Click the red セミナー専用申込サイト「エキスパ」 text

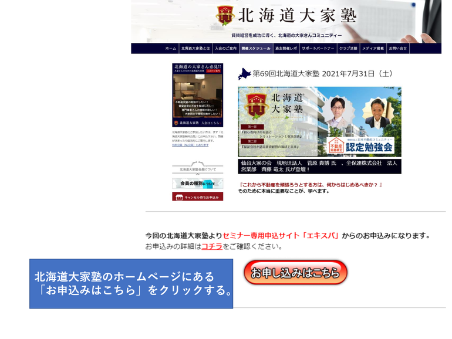(281, 236)
